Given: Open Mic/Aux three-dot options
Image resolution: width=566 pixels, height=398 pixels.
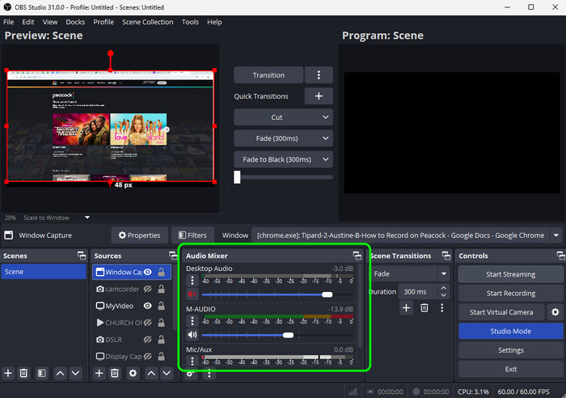Looking at the screenshot, I should coord(192,361).
